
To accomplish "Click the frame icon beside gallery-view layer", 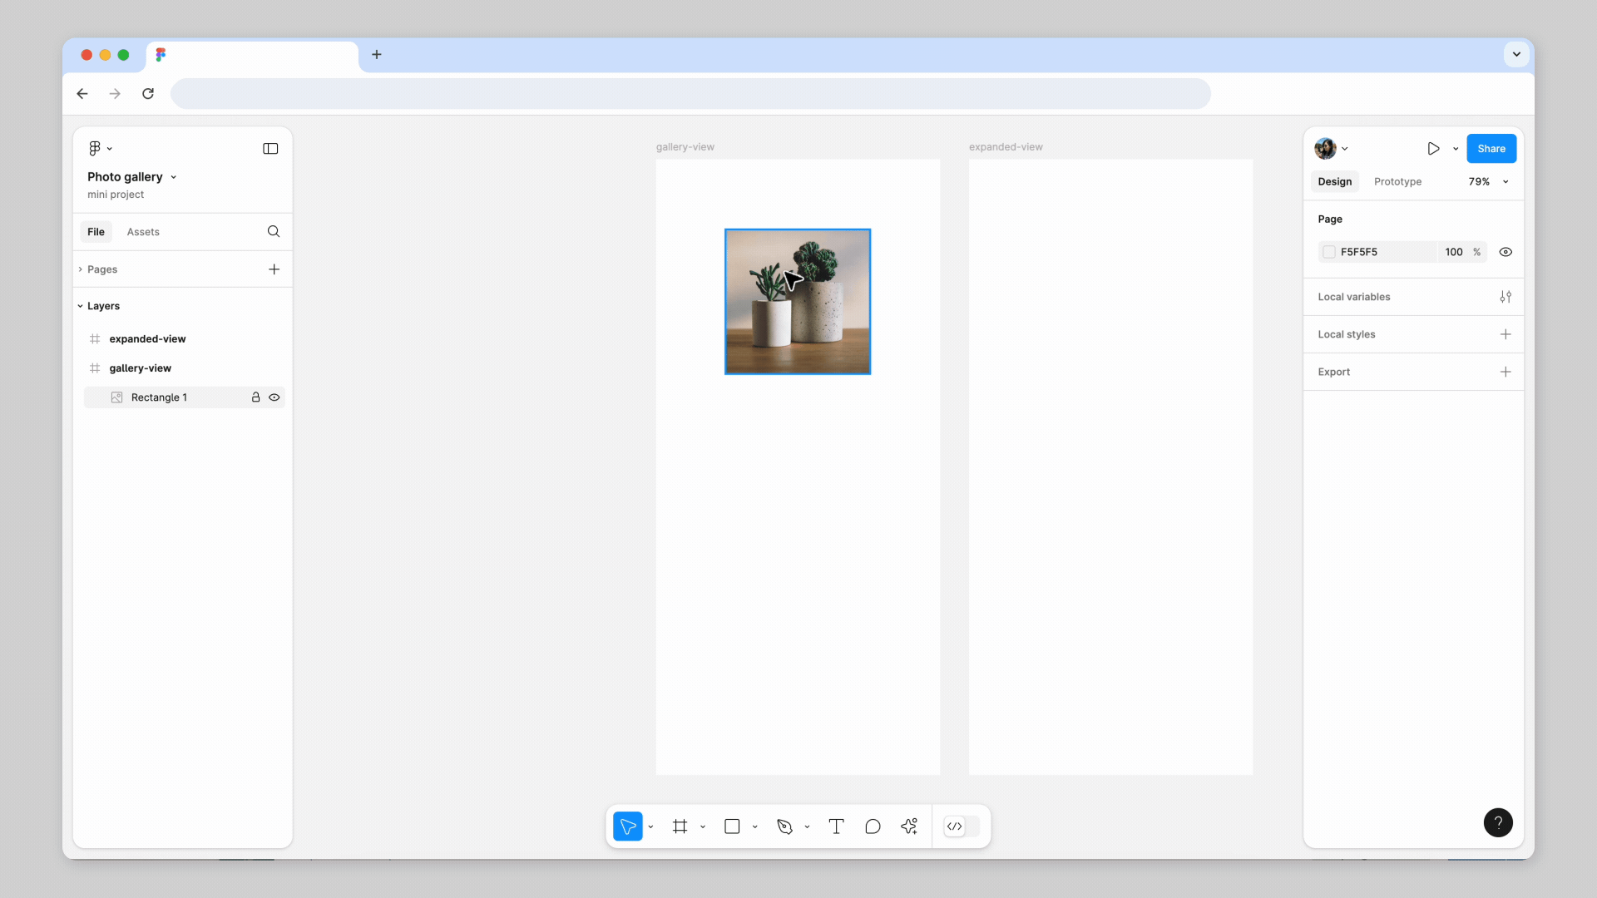I will pos(95,368).
